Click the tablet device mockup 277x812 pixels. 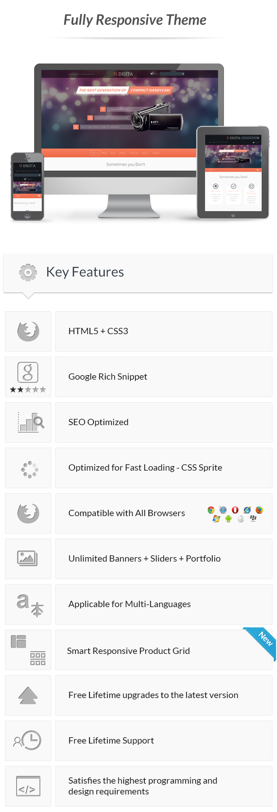tap(233, 173)
